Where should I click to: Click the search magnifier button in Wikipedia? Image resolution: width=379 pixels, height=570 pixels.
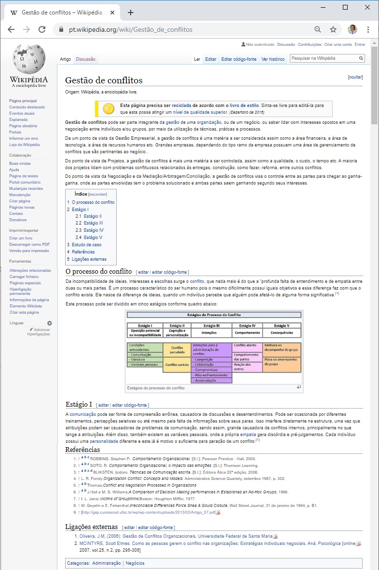tap(361, 58)
